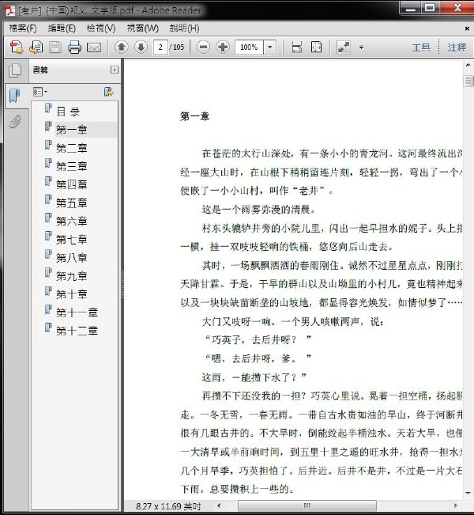
Task: Click the bookmark icon beside 第六章
Action: [x=48, y=218]
